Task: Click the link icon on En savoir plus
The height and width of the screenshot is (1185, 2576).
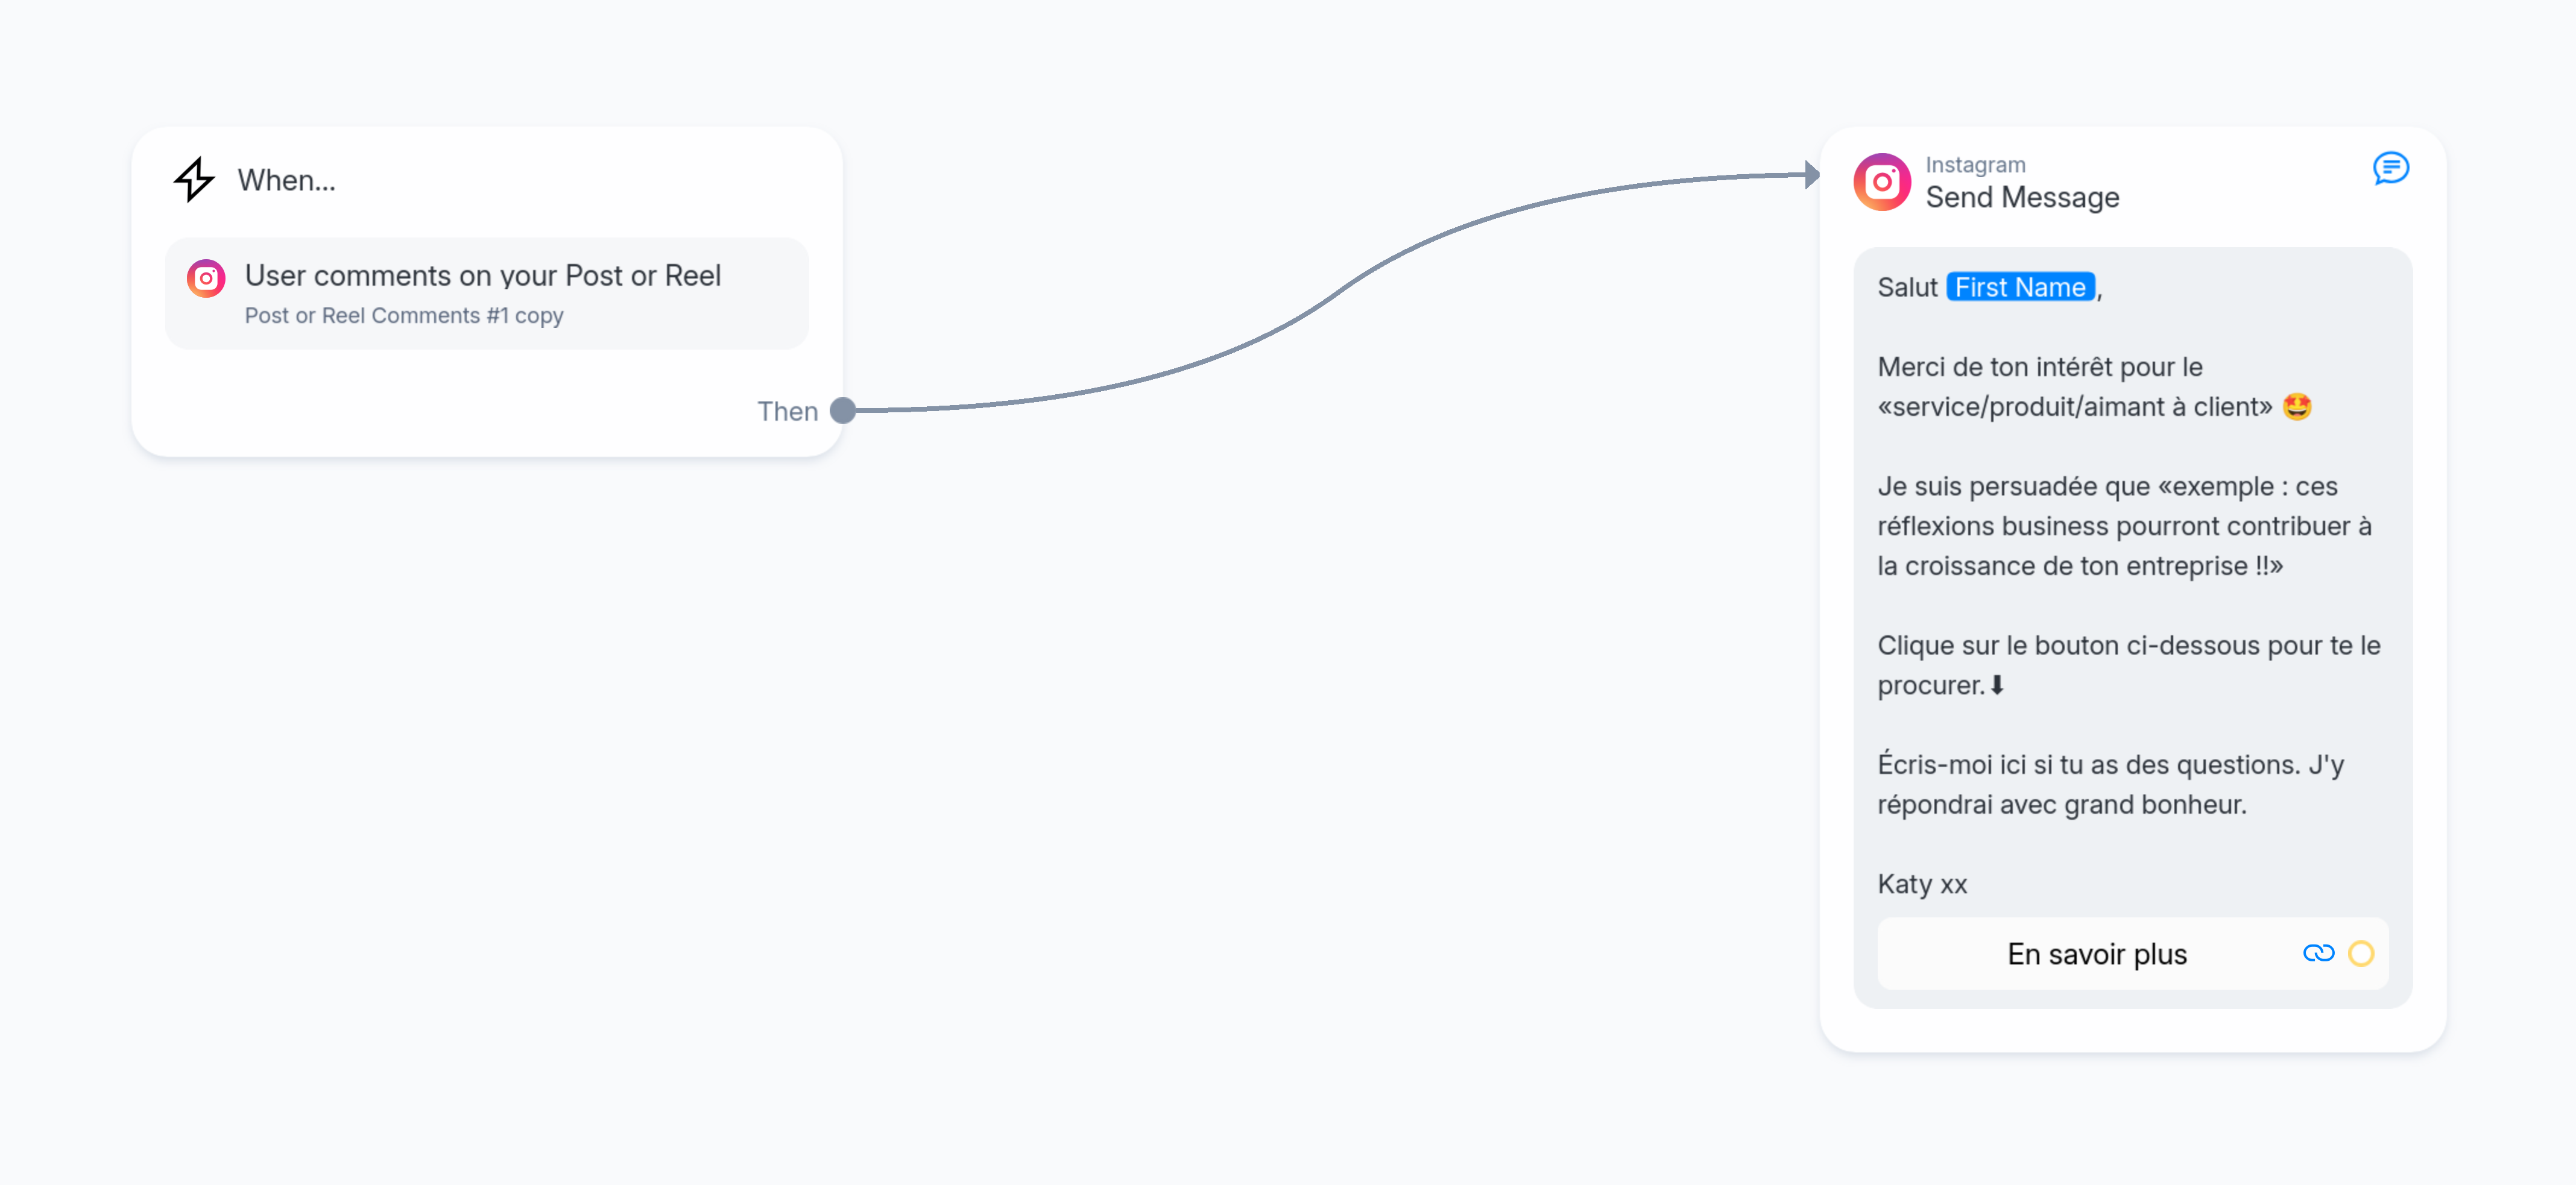Action: click(2317, 953)
